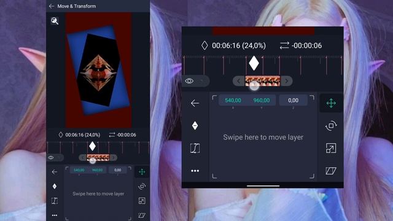Tap the remove keyframe diamond in the enlarged panel
This screenshot has width=393, height=221.
point(195,125)
